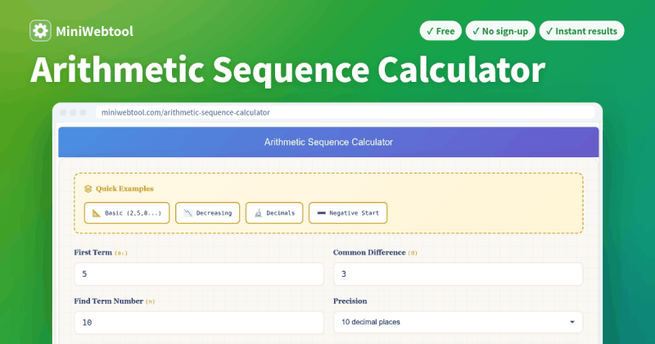
Task: Load the Basic (2,5,8...) example
Action: click(x=127, y=213)
